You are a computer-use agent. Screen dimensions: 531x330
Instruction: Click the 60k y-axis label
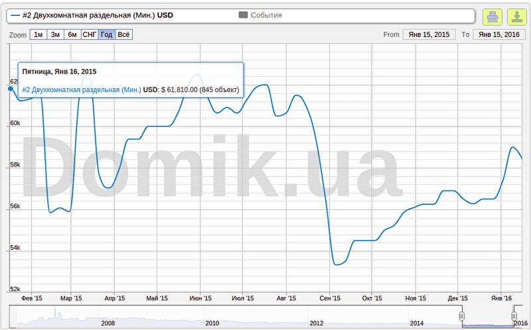15,123
